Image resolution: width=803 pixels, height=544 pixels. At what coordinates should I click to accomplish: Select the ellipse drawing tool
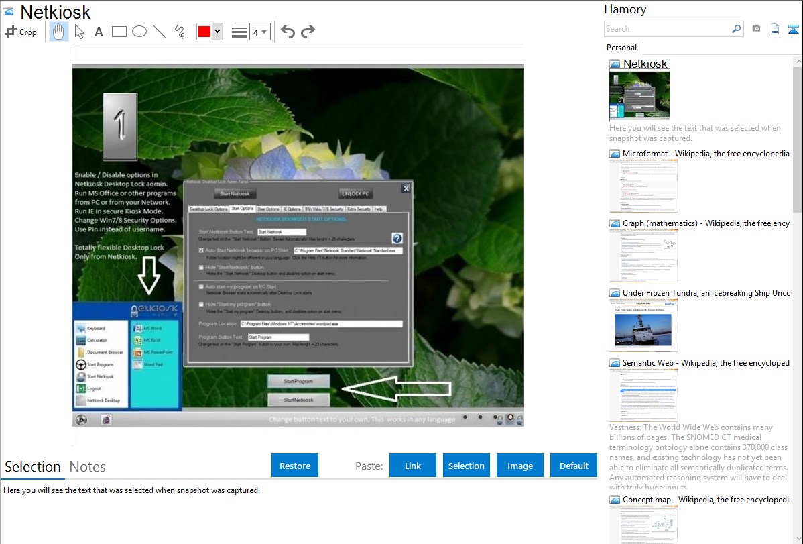click(x=139, y=32)
